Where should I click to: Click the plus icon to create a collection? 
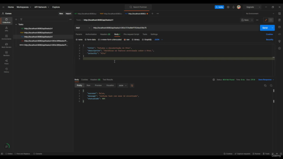point(16,19)
